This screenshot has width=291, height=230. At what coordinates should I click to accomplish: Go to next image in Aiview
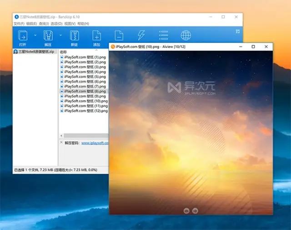[x=195, y=211]
